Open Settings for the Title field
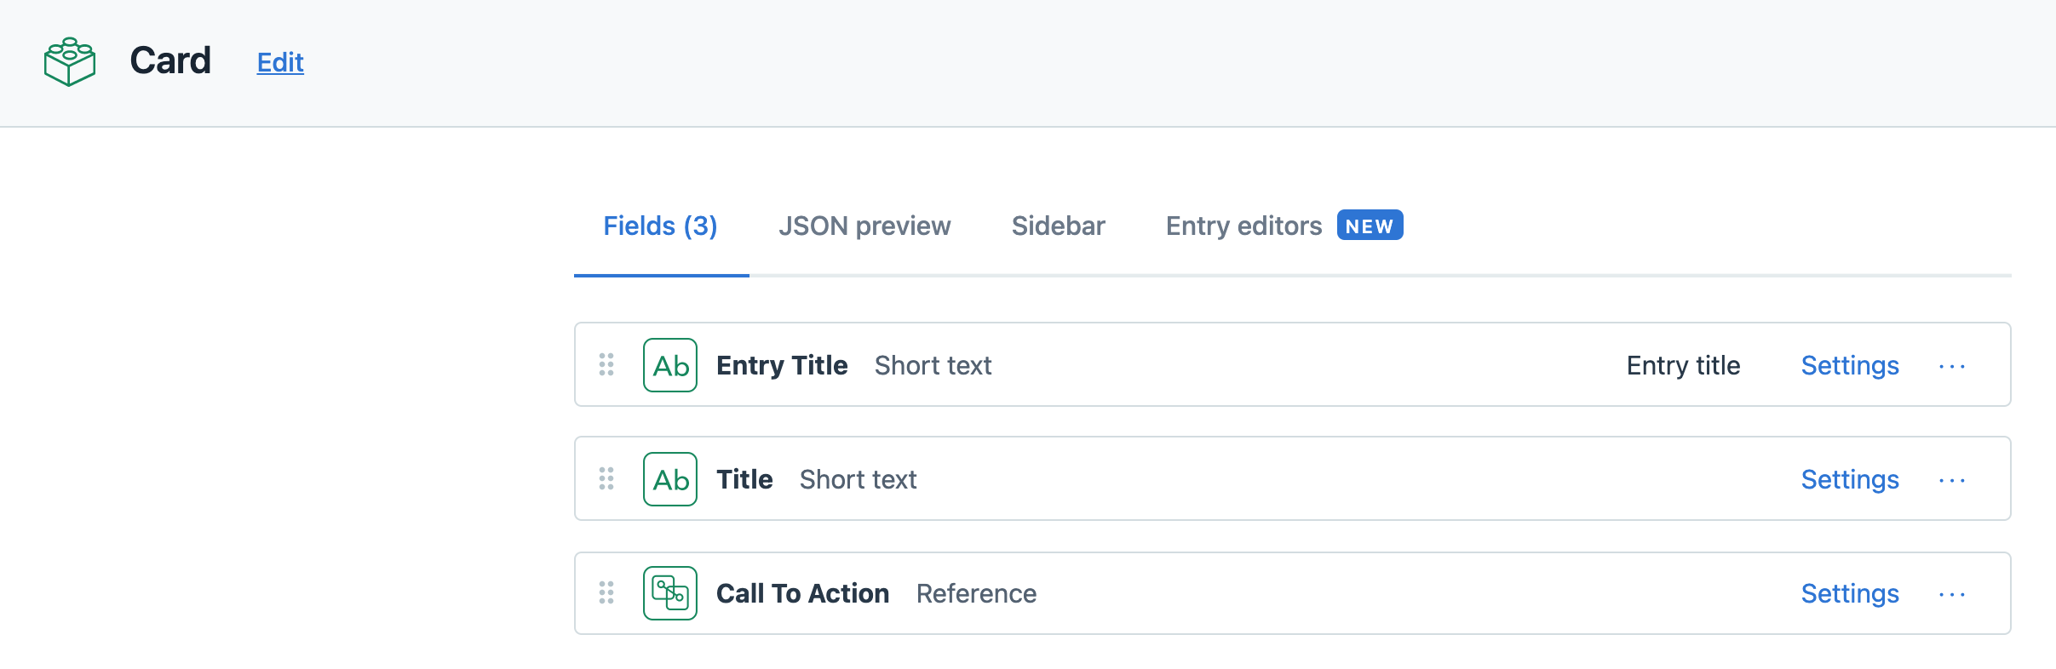This screenshot has height=669, width=2056. click(x=1850, y=479)
